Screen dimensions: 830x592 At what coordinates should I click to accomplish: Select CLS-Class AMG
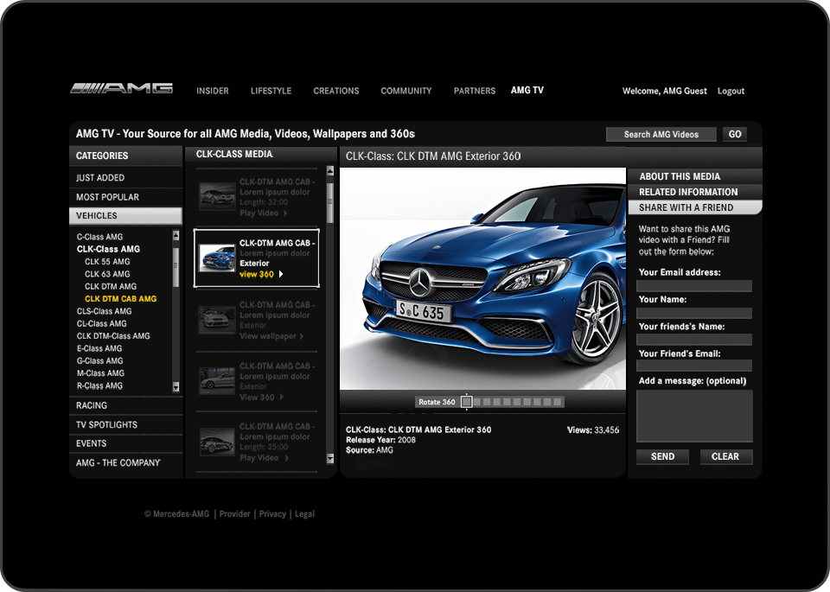pyautogui.click(x=104, y=311)
